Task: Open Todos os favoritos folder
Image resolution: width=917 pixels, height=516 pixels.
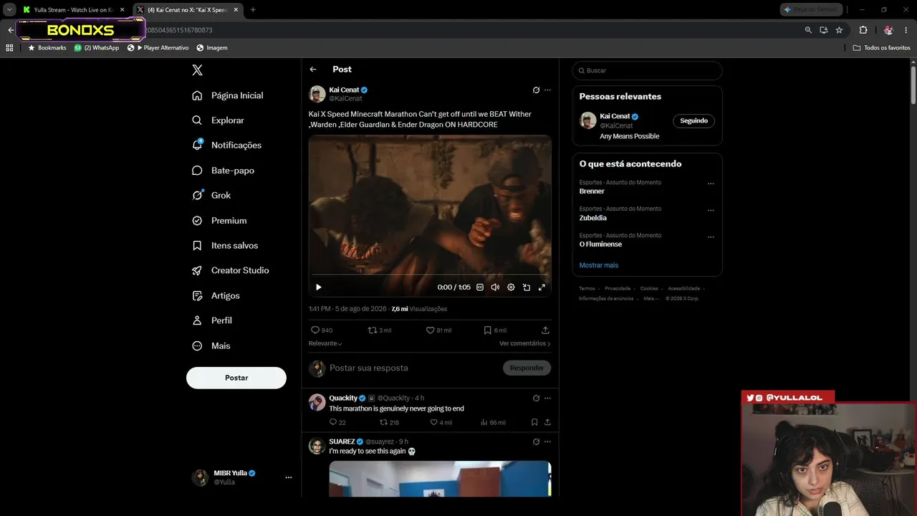Action: coord(881,48)
